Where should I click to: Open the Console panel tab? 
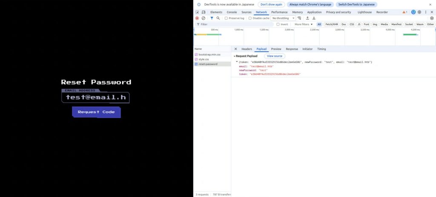click(x=232, y=12)
